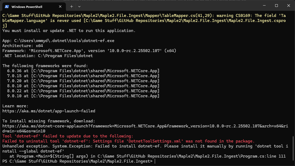
Task: Close the terminal window
Action: click(289, 6)
